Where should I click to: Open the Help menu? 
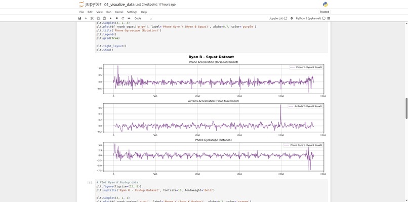click(144, 12)
